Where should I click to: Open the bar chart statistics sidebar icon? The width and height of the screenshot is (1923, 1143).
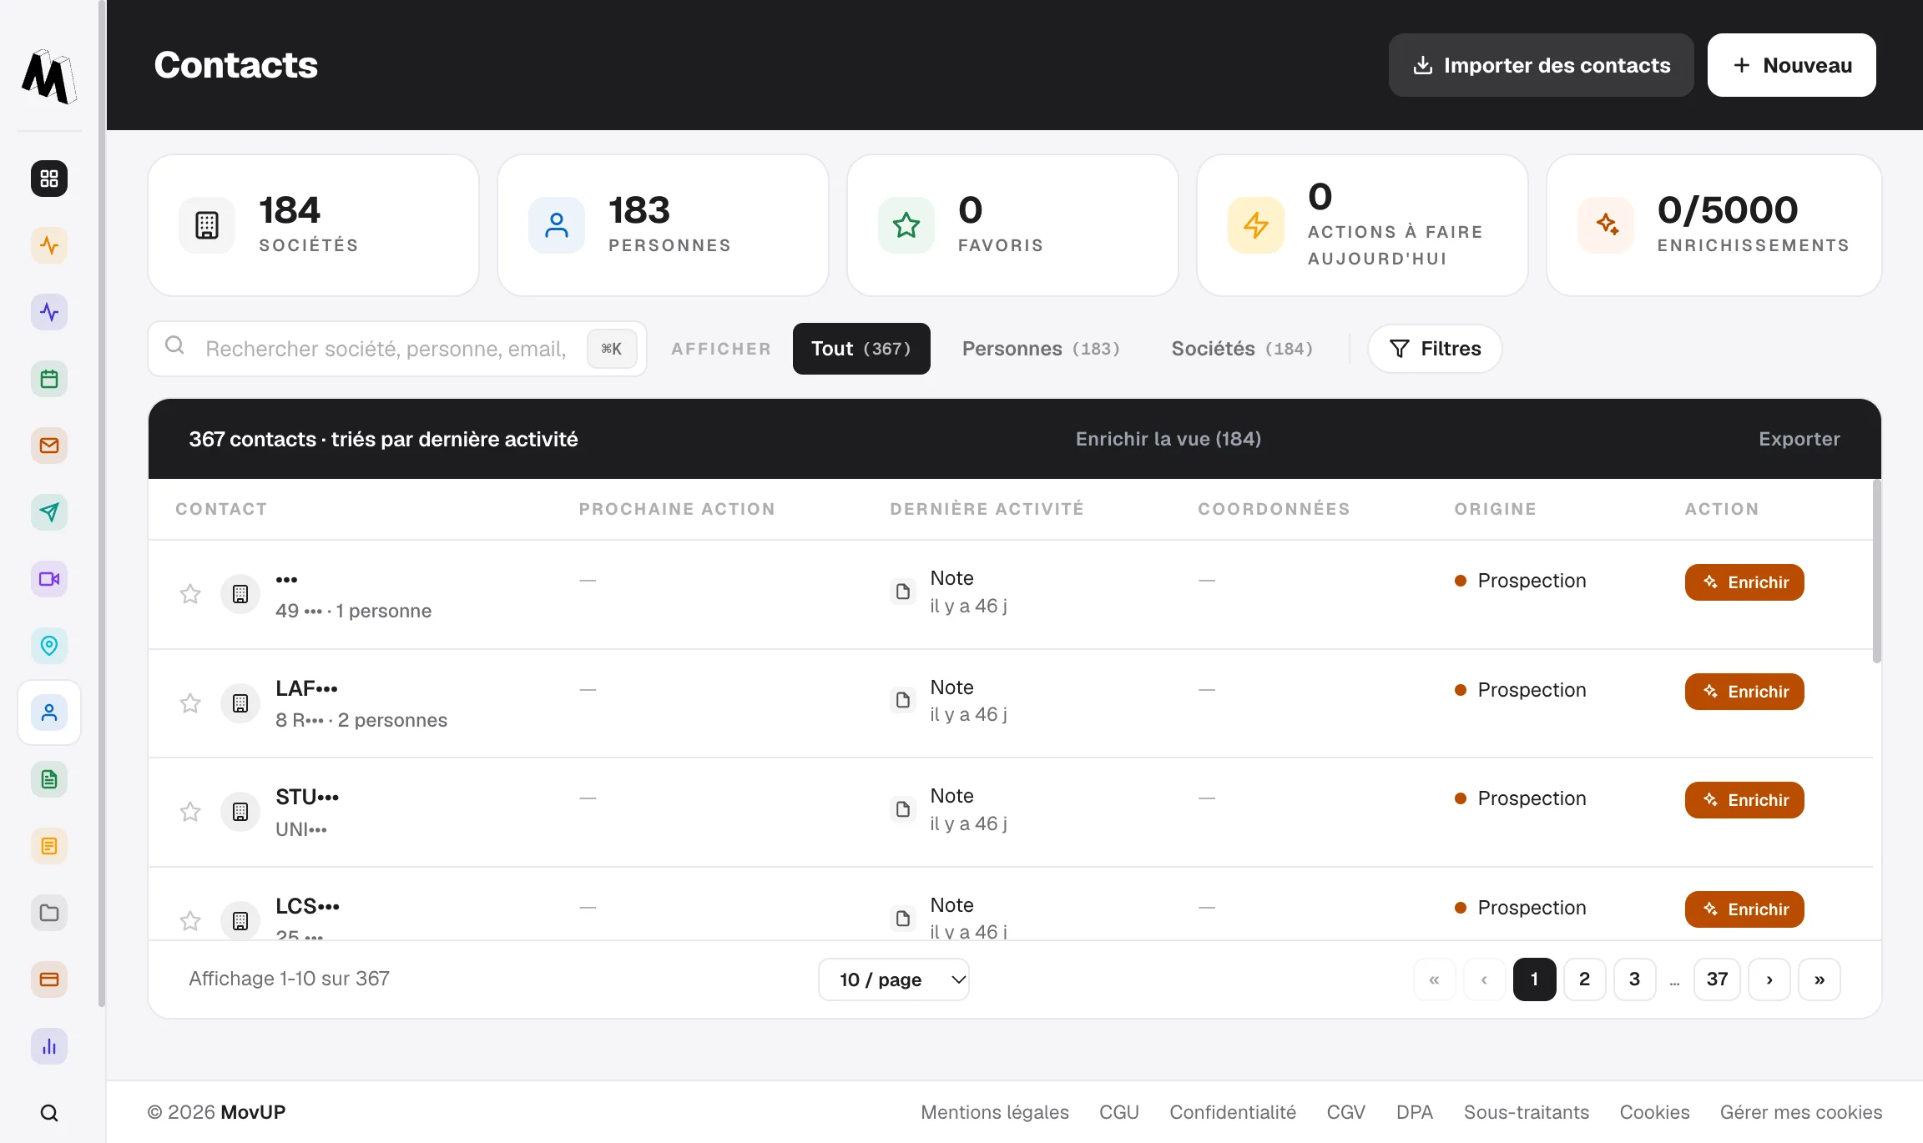[x=49, y=1046]
